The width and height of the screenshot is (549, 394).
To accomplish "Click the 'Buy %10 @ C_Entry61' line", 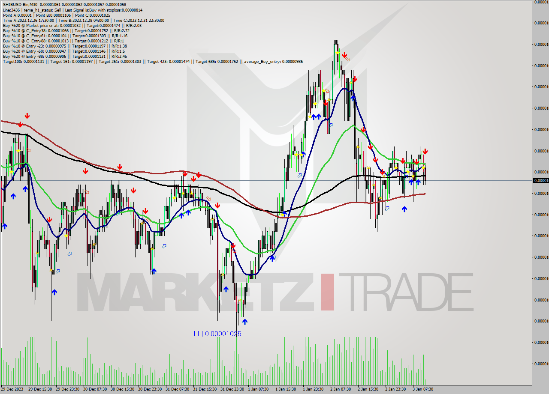I will click(x=65, y=36).
